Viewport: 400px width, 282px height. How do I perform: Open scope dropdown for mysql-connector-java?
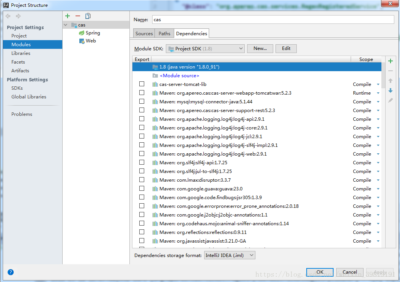pyautogui.click(x=378, y=102)
